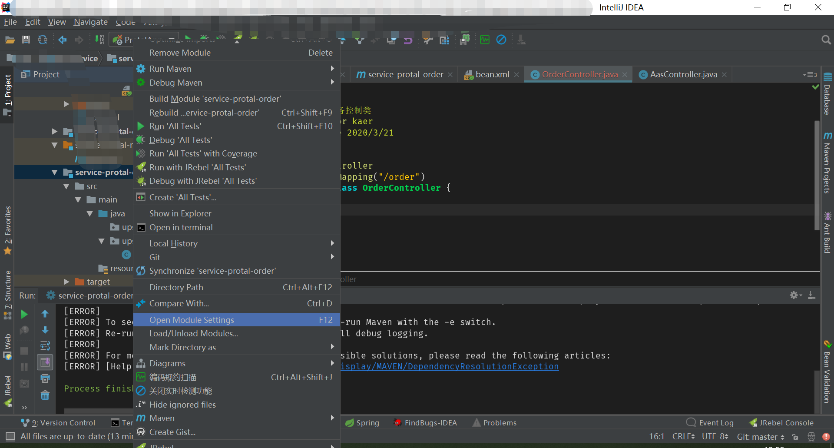834x448 pixels.
Task: Select Open Module Settings menu entry
Action: (237, 320)
